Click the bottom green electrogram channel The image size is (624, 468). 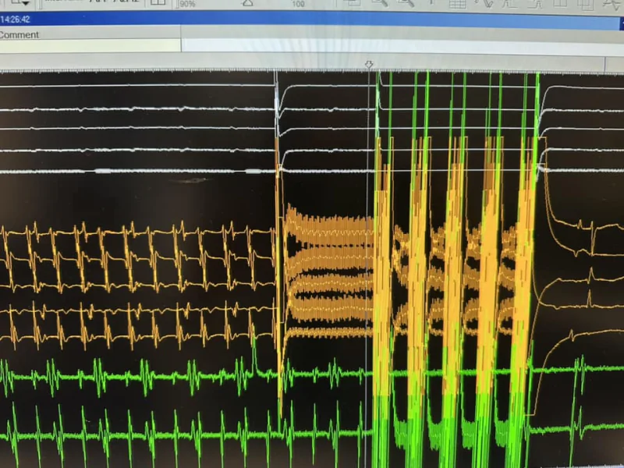coord(156,433)
